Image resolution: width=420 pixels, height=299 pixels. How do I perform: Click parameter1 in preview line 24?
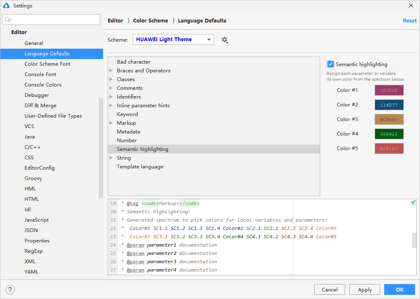pos(162,245)
